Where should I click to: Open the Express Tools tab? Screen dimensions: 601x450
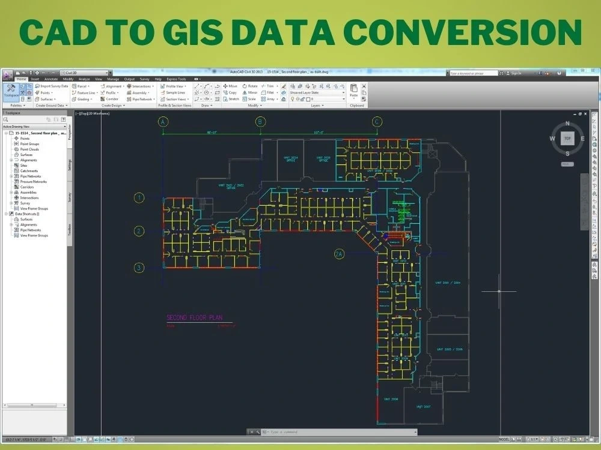coord(175,79)
